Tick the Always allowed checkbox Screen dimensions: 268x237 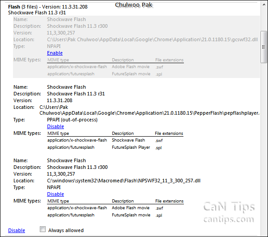(x=43, y=229)
